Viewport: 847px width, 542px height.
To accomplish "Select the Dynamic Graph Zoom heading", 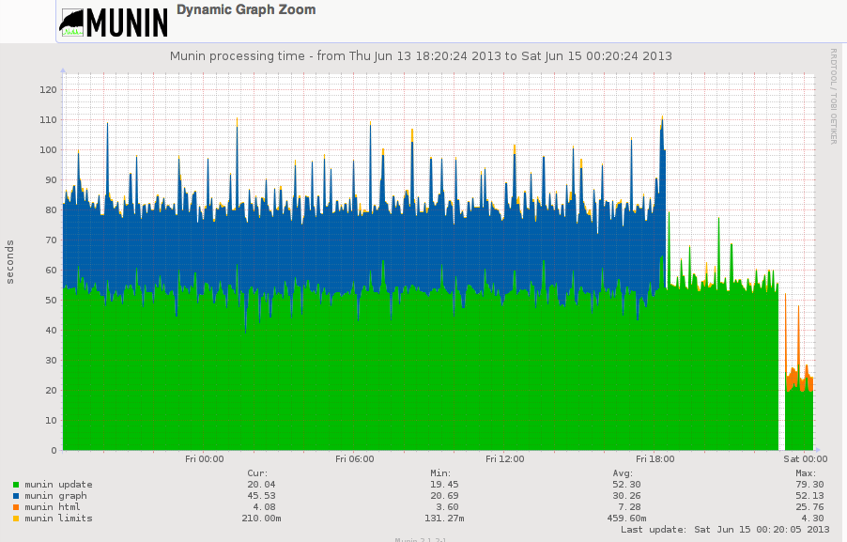I will click(x=246, y=10).
